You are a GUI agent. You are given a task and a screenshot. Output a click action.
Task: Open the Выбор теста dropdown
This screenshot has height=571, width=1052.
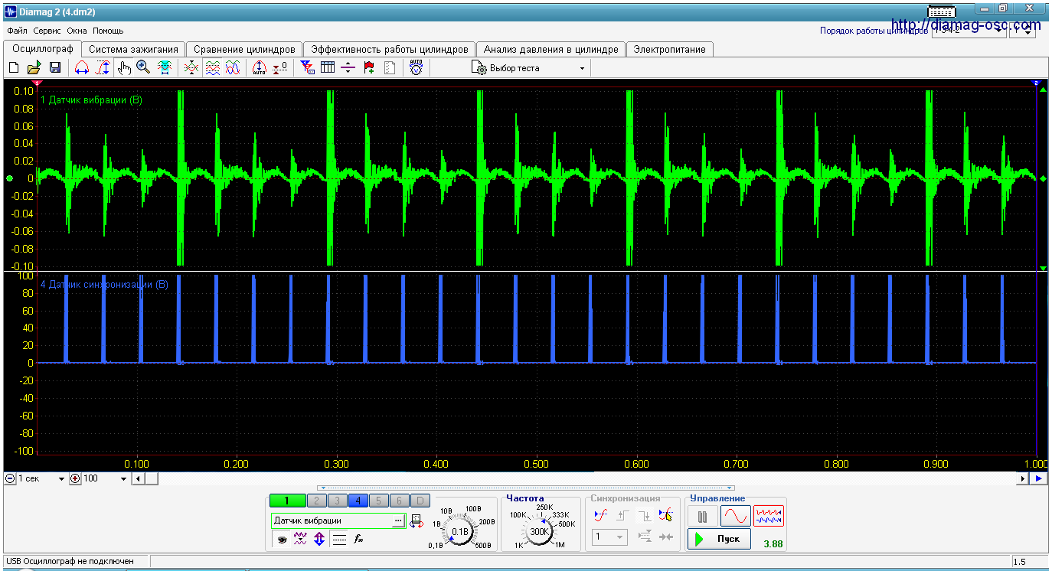coord(529,68)
